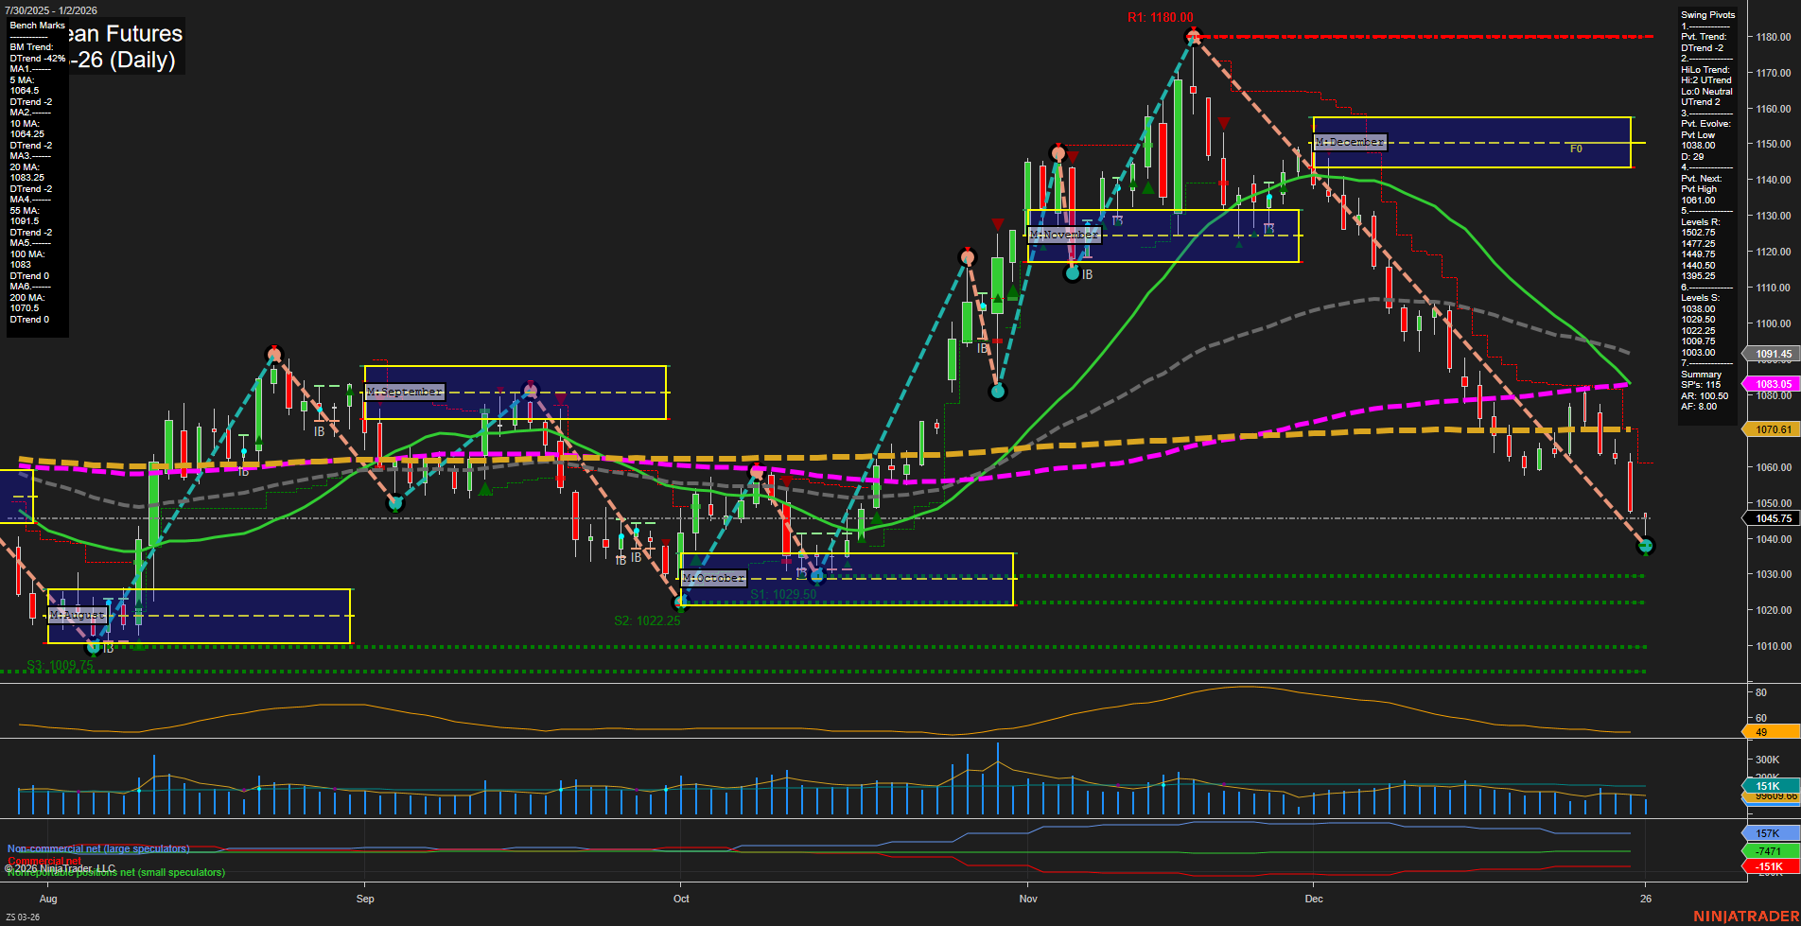Select the M:November monthly range label
The image size is (1801, 926).
point(1065,234)
